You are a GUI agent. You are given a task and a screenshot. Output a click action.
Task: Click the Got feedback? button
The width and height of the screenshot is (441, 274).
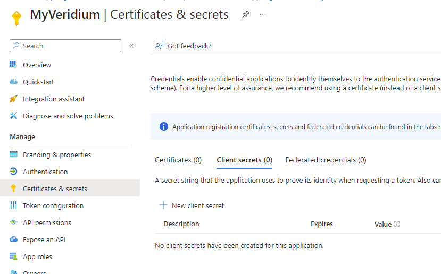pyautogui.click(x=183, y=46)
